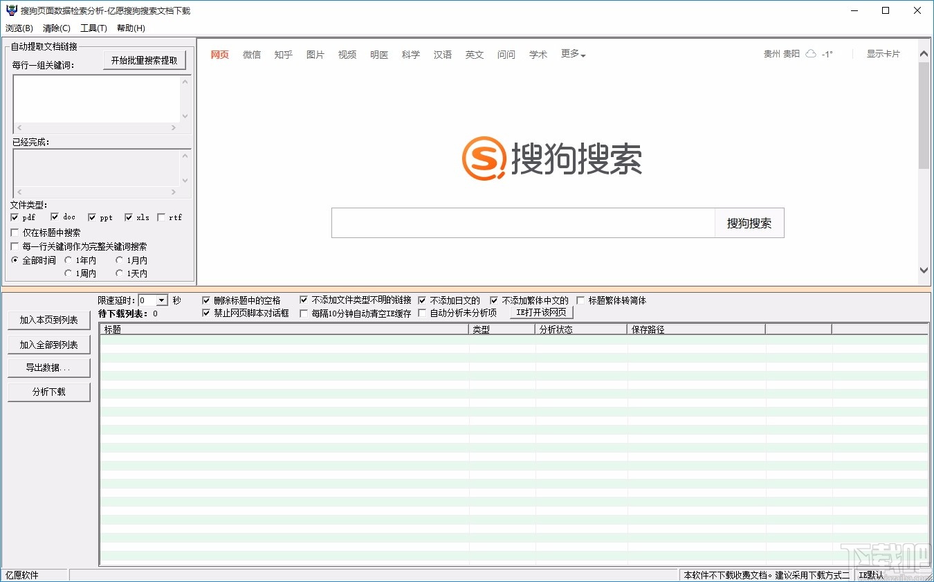934x582 pixels.
Task: Open the 工具 menu
Action: (x=94, y=28)
